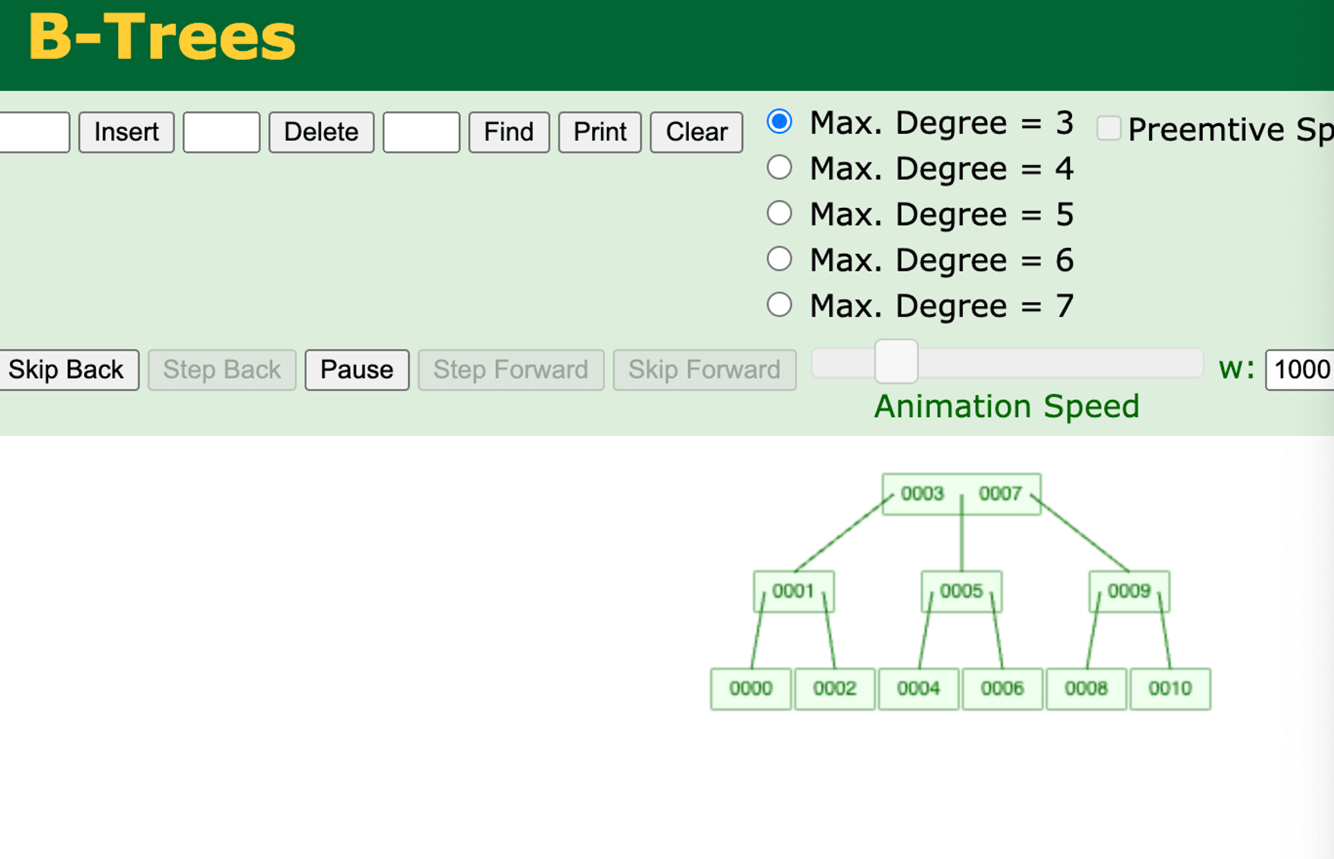Click the Delete value input field
Image resolution: width=1334 pixels, height=859 pixels.
point(219,131)
